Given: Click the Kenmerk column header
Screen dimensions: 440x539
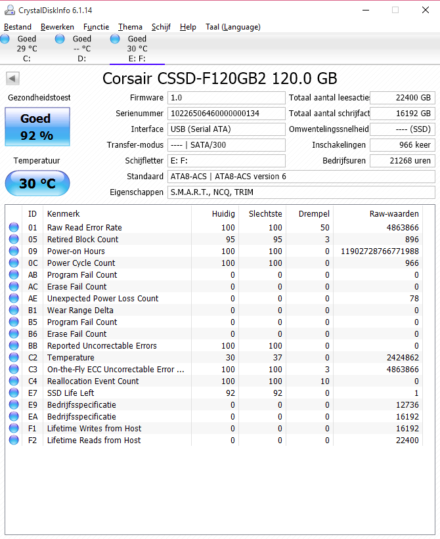Looking at the screenshot, I should 117,214.
